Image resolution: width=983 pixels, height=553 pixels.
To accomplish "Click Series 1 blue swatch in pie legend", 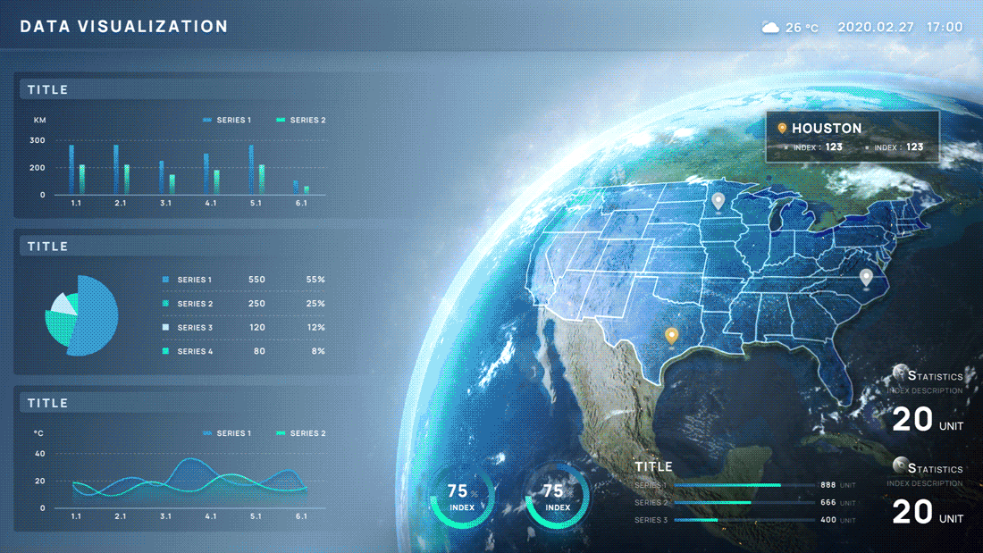I will [165, 280].
